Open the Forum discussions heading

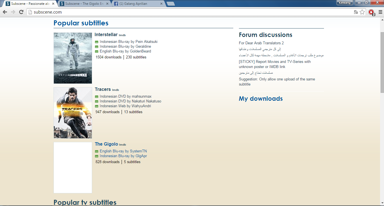(x=266, y=35)
